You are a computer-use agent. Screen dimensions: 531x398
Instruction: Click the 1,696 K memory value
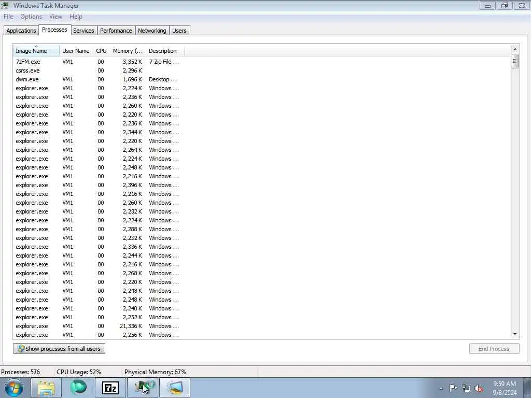[132, 79]
